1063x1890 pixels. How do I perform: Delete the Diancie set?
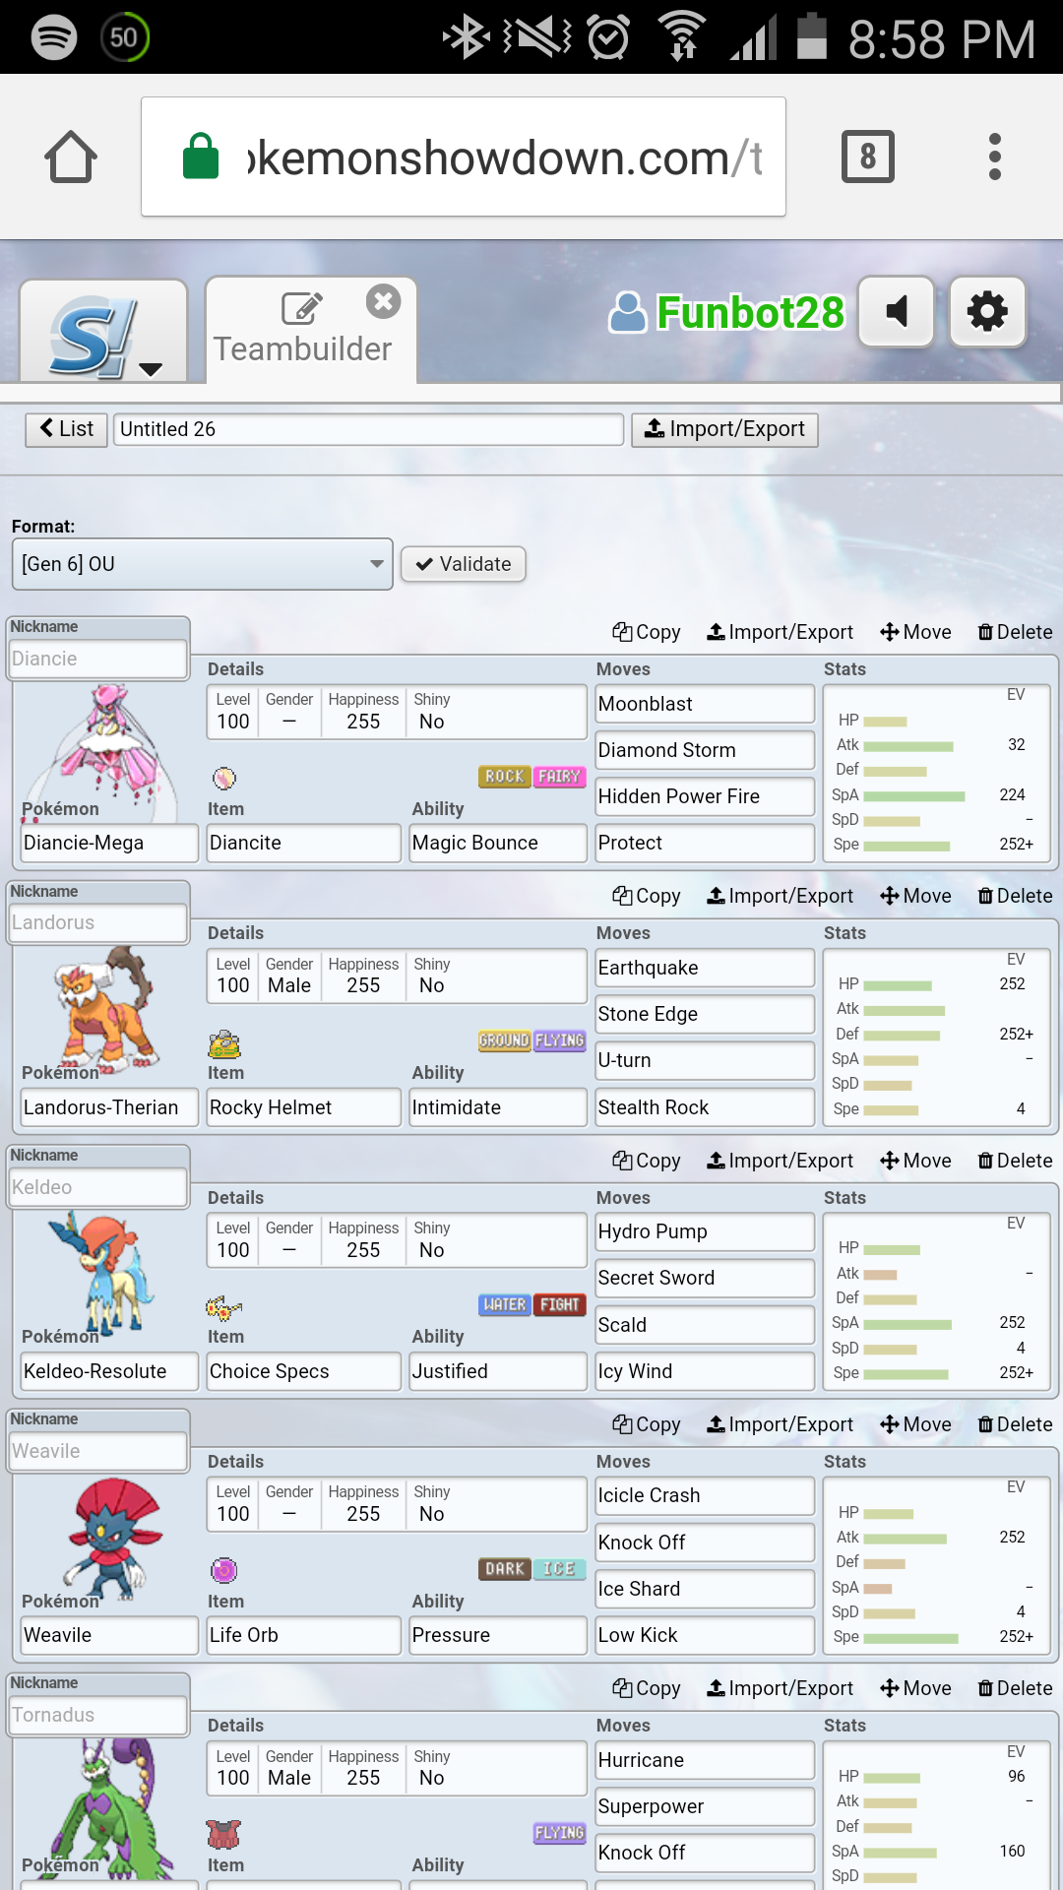click(1015, 632)
